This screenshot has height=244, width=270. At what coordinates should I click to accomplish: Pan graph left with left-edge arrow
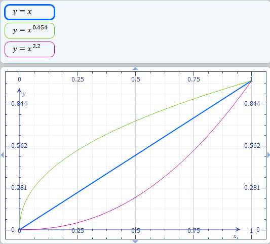tap(2, 155)
